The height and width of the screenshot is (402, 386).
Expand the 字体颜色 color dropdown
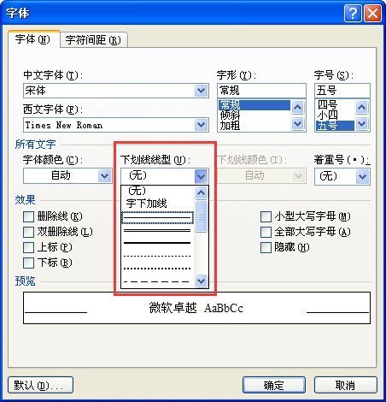(x=104, y=175)
